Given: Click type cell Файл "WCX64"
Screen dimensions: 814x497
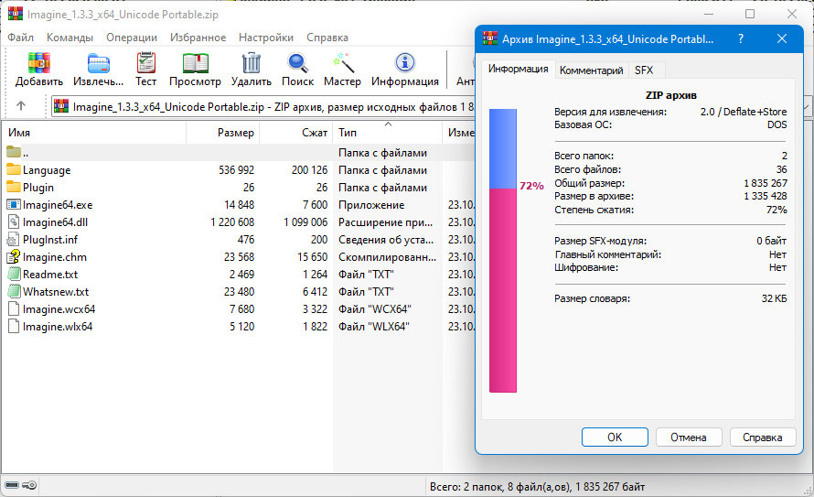Looking at the screenshot, I should [x=375, y=309].
